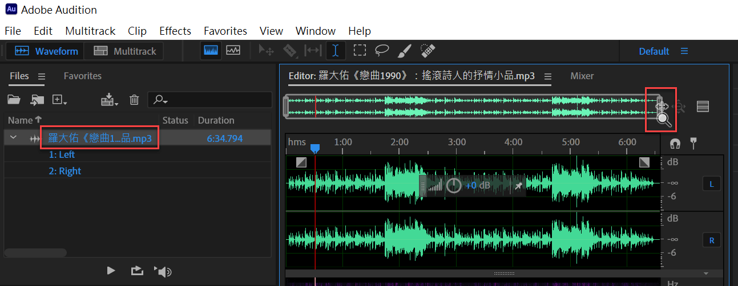Select the Move tool
This screenshot has width=738, height=286.
266,51
